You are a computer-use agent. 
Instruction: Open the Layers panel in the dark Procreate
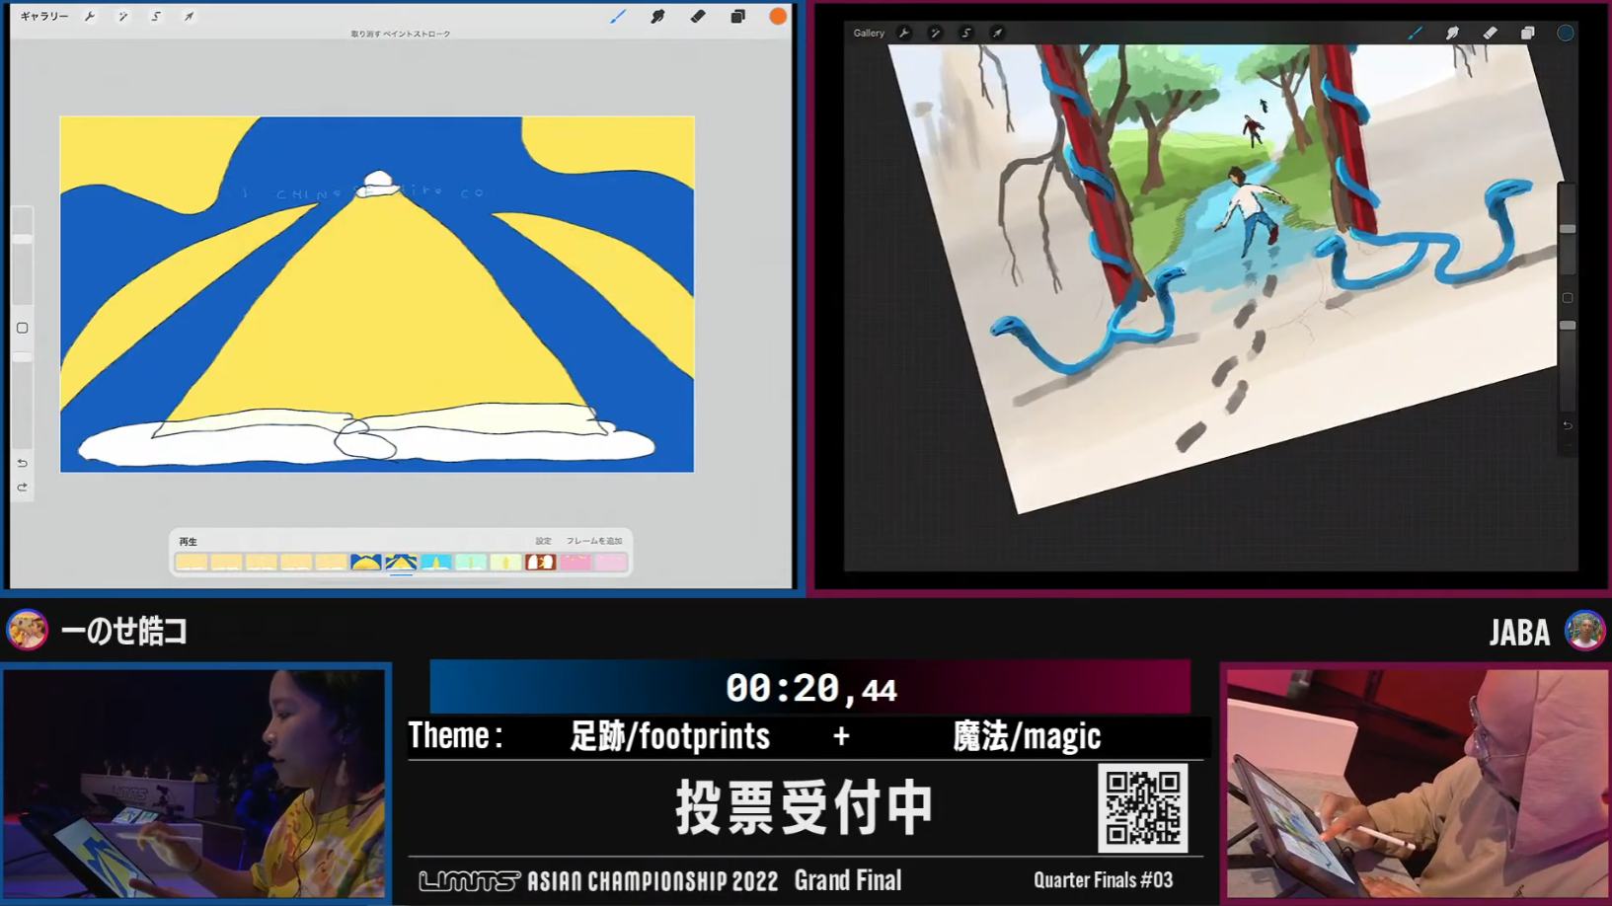[1527, 34]
